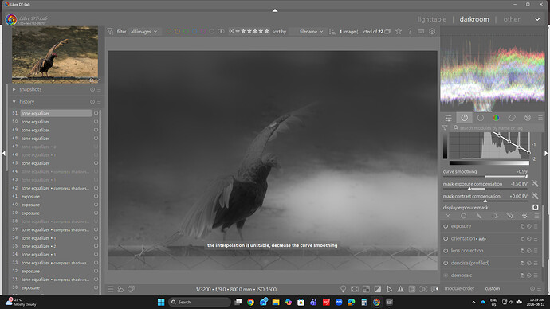This screenshot has width=550, height=309.
Task: Click mask contrast compensation picker wand
Action: coord(536,196)
